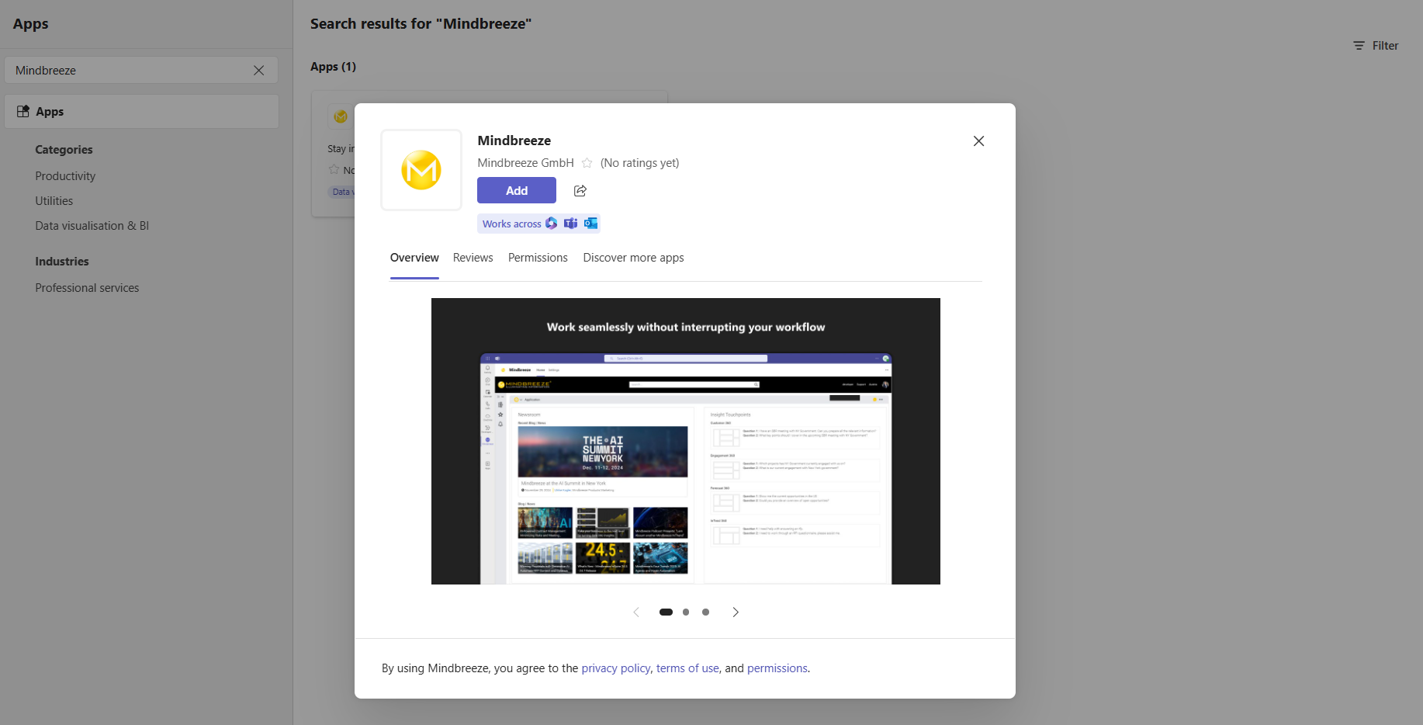Go to the previous screenshot in carousel

point(636,612)
